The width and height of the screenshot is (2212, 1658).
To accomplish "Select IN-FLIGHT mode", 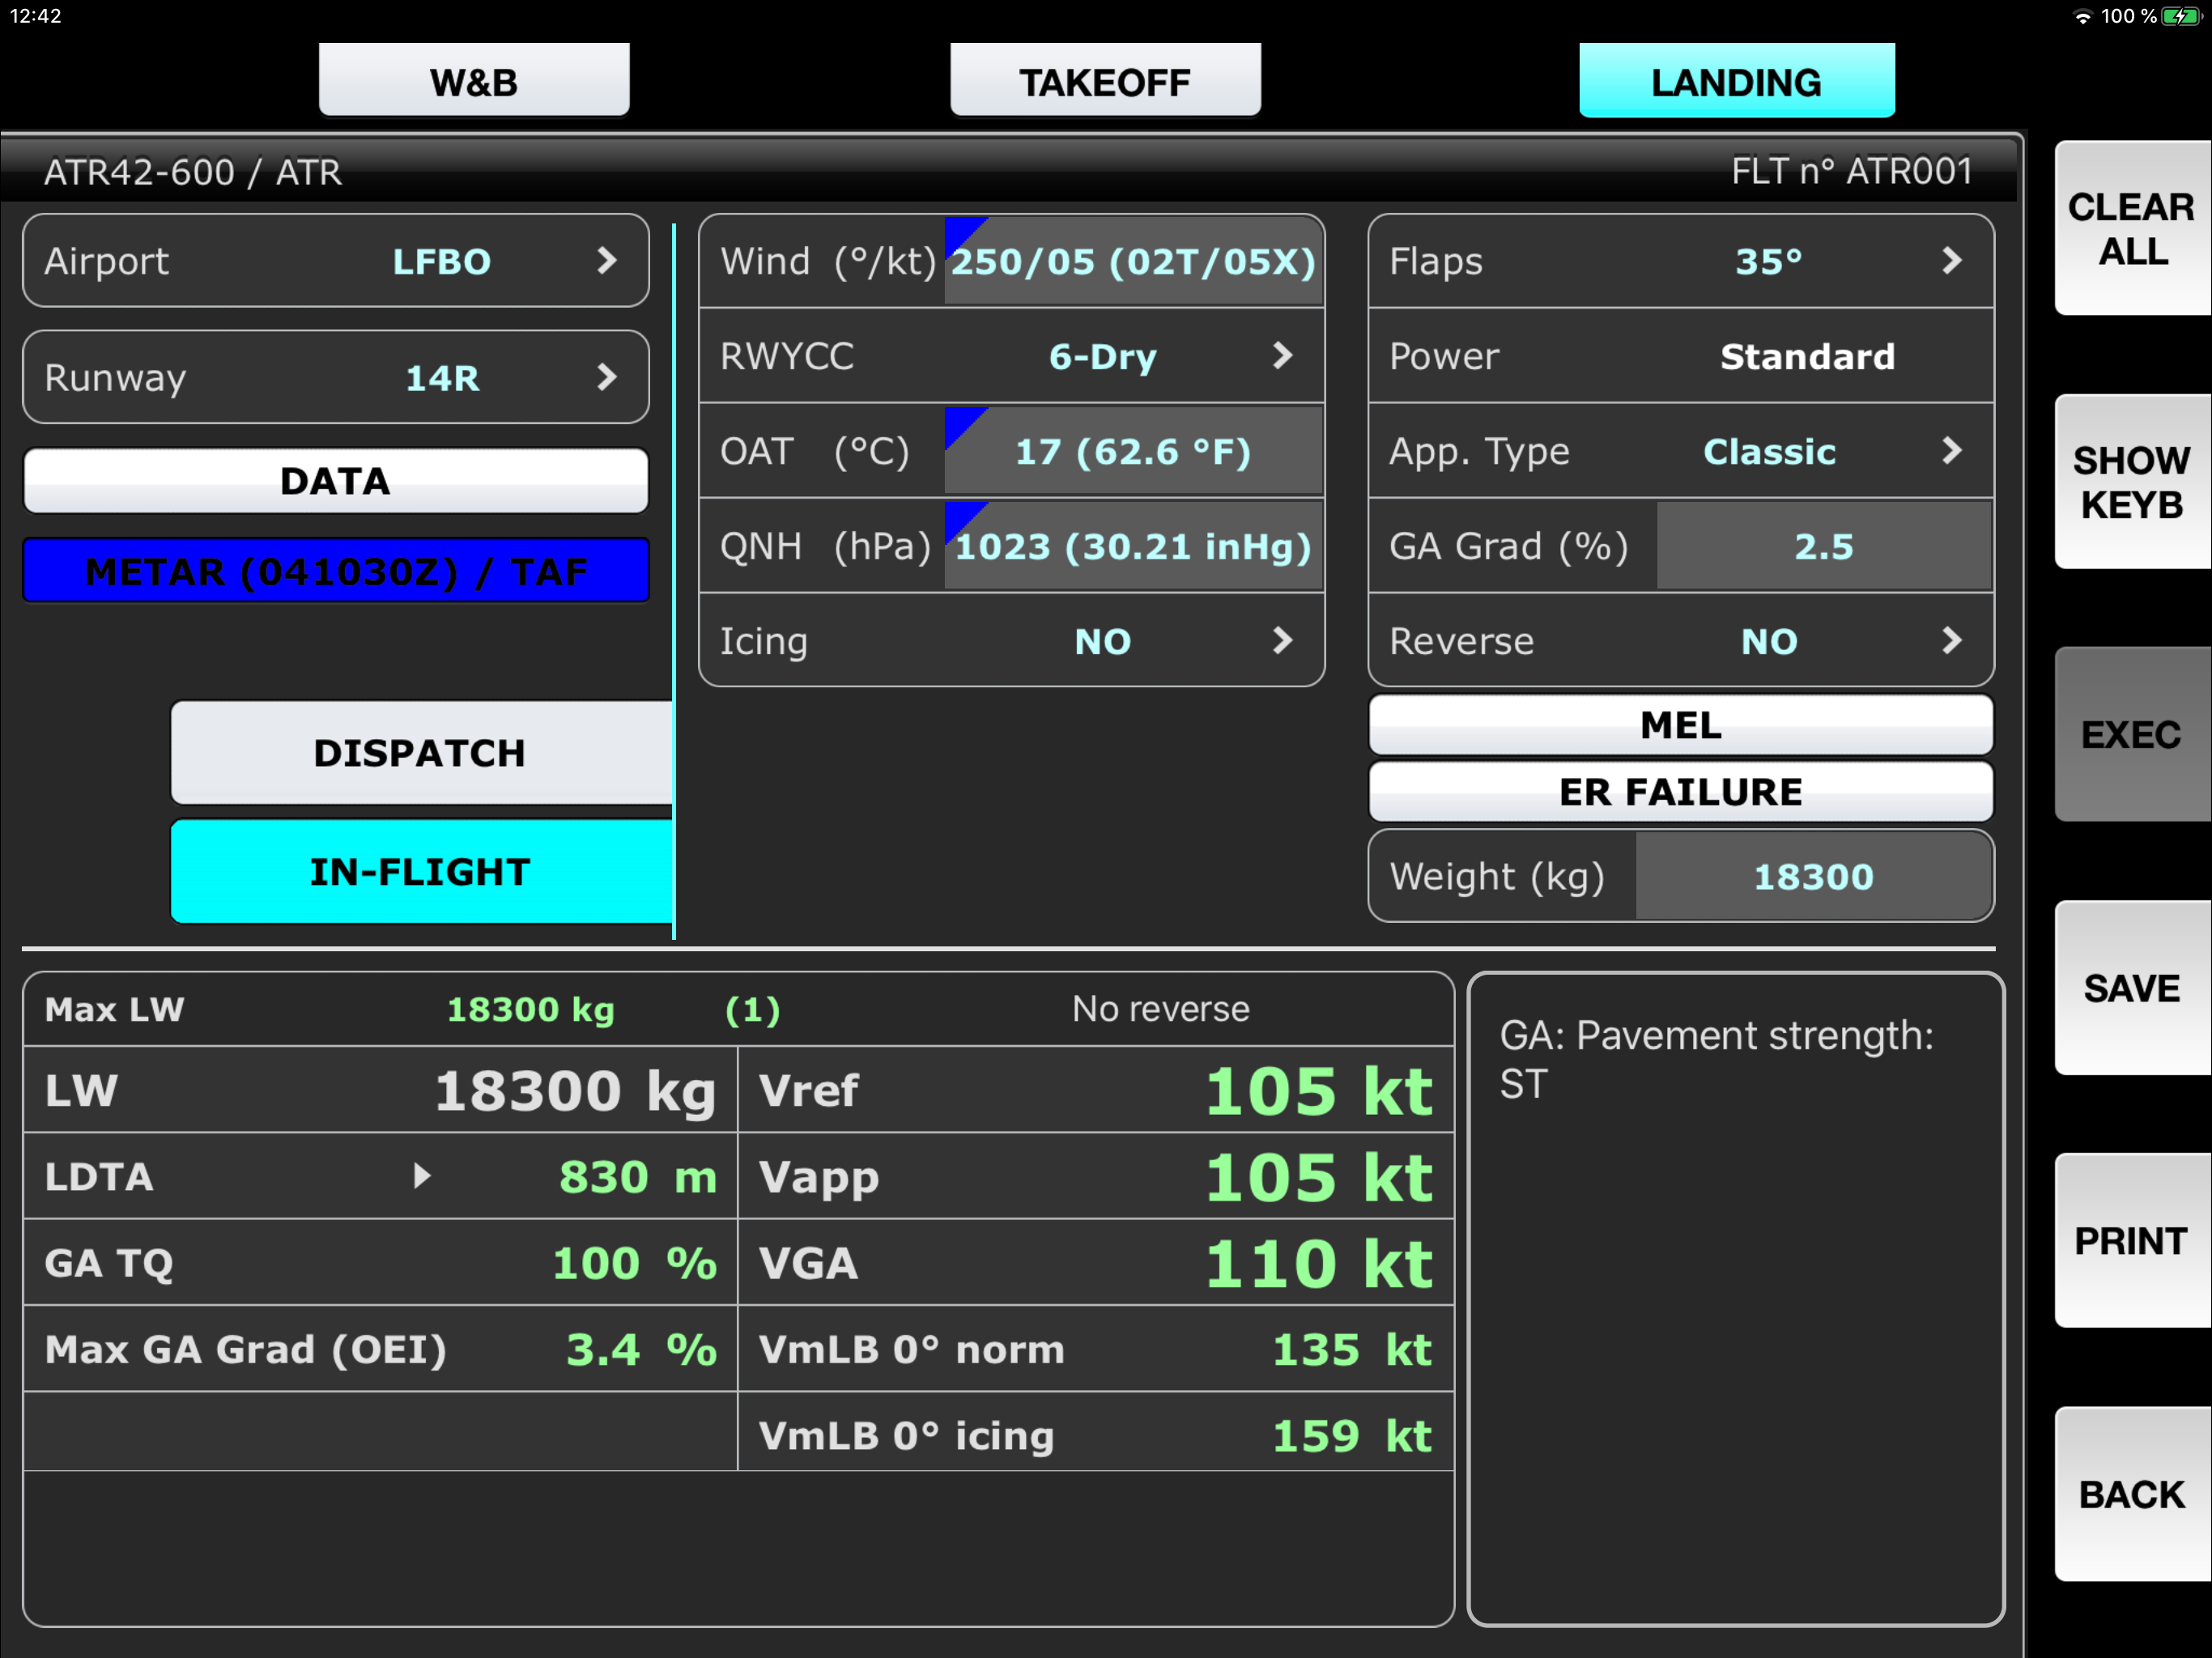I will pos(421,872).
